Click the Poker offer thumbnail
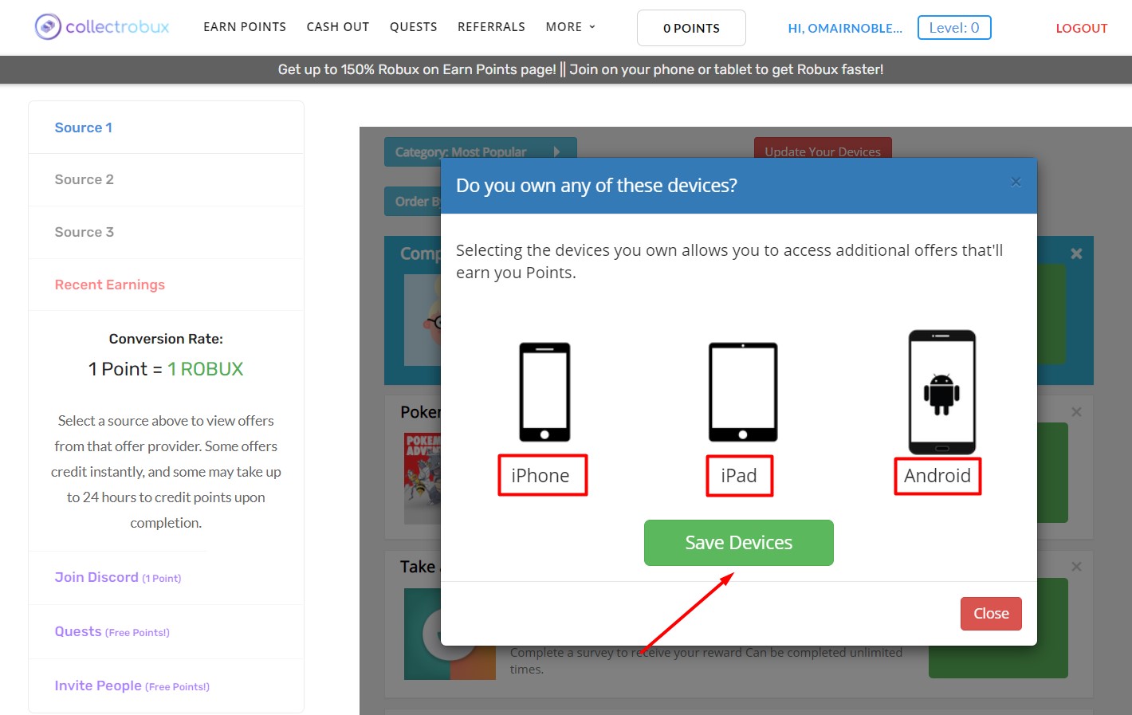 423,478
